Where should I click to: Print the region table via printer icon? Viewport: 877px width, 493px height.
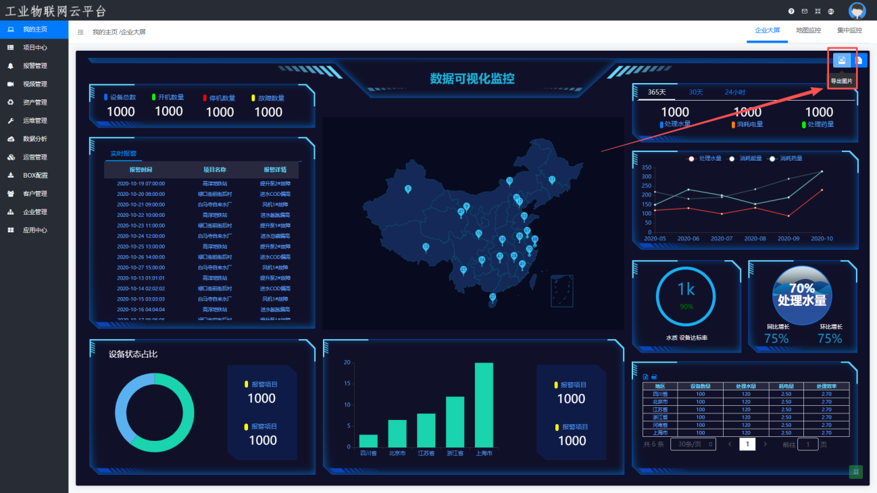(653, 376)
